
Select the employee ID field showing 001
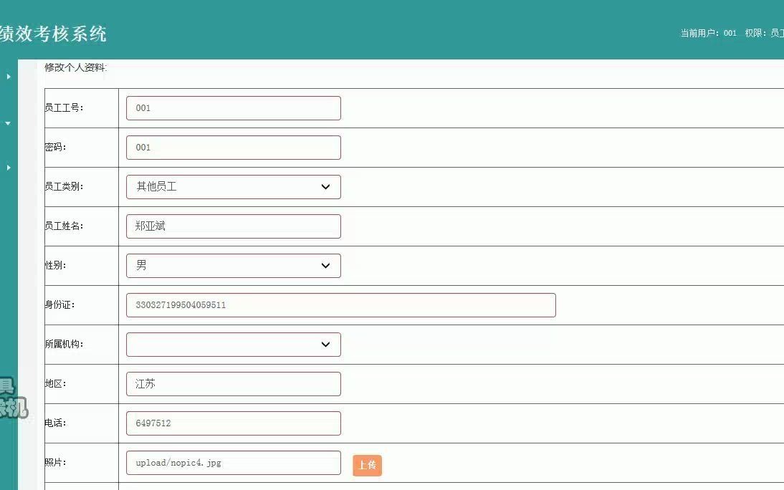click(x=233, y=107)
